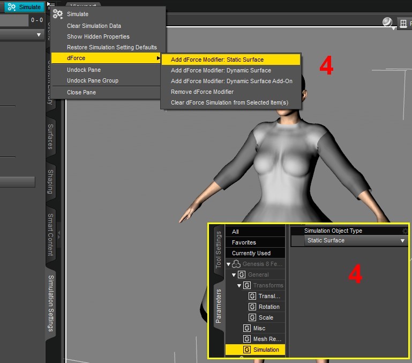Select the Simulation property group
The width and height of the screenshot is (412, 363).
coord(255,350)
